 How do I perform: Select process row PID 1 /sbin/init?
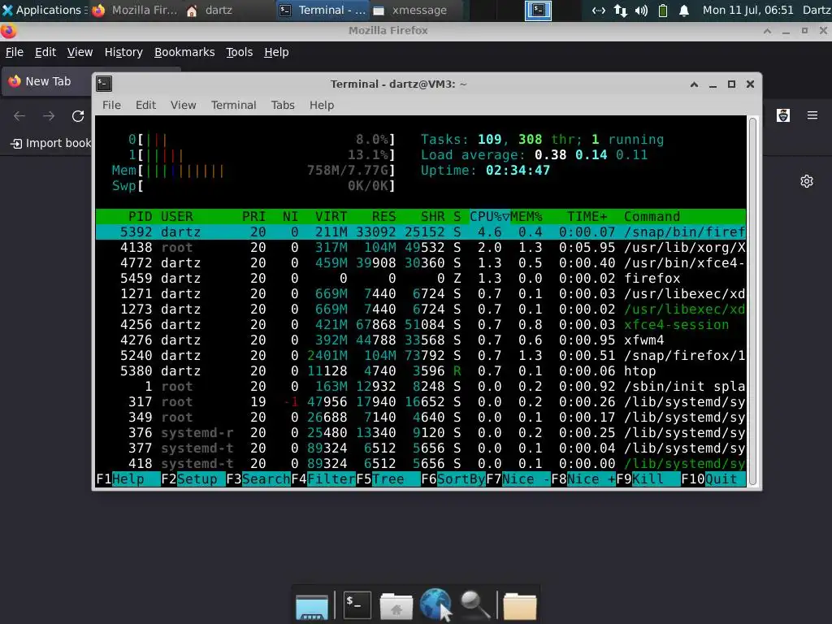pyautogui.click(x=421, y=386)
